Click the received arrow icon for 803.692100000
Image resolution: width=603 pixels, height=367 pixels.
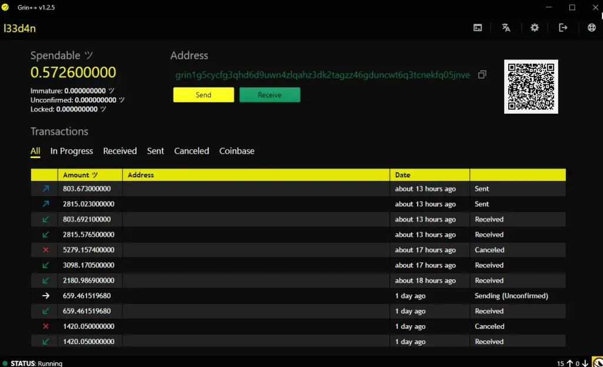point(46,219)
